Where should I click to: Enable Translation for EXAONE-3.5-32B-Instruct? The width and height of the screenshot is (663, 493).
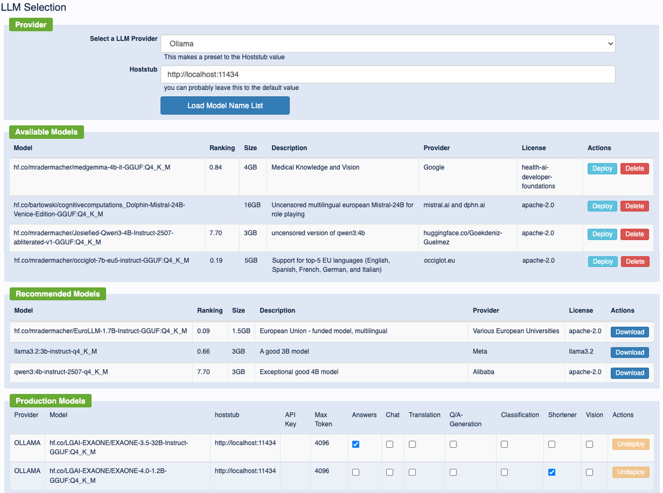pyautogui.click(x=412, y=444)
